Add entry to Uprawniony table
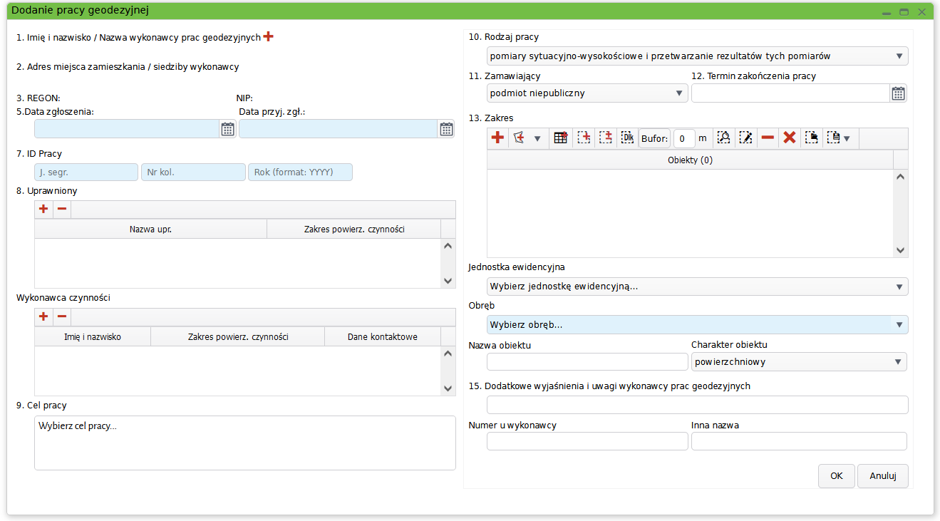Viewport: 940px width, 521px height. pos(43,209)
